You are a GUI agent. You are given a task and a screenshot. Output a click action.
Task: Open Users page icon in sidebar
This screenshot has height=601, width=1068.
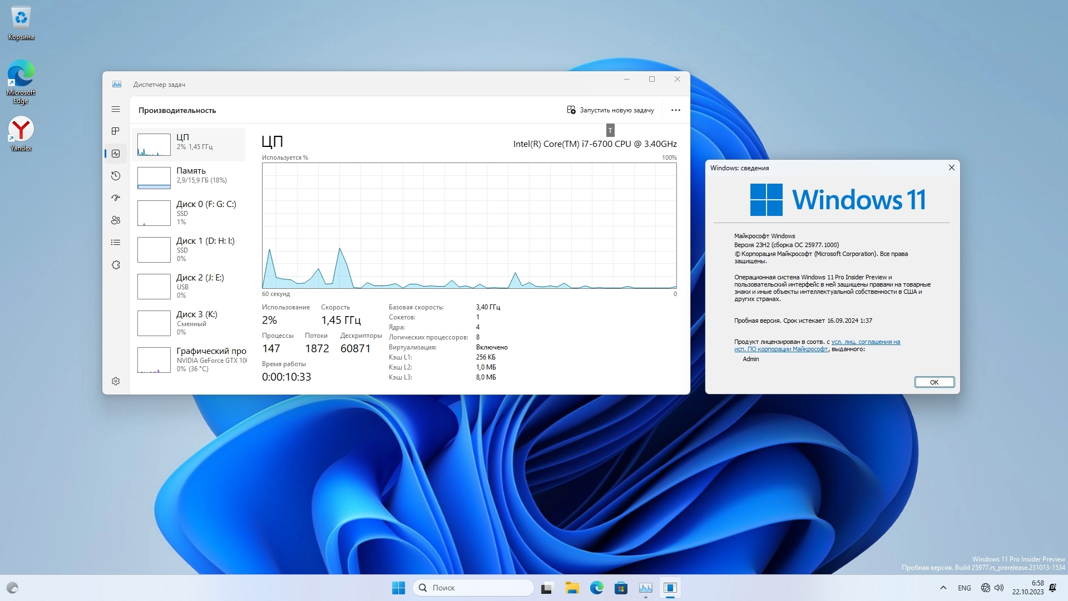(x=116, y=220)
